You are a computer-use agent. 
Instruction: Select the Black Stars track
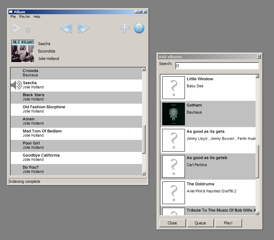pyautogui.click(x=76, y=98)
